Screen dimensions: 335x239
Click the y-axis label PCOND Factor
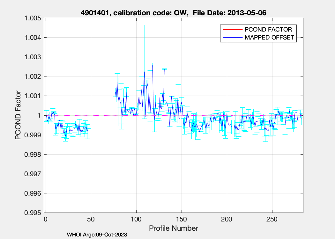coord(18,116)
